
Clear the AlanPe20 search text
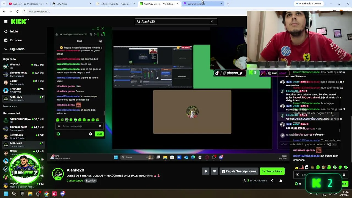pos(212,21)
